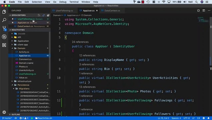This screenshot has height=120, width=212.
Task: Open DataContext.cs in Open Editors list
Action: pos(25,26)
